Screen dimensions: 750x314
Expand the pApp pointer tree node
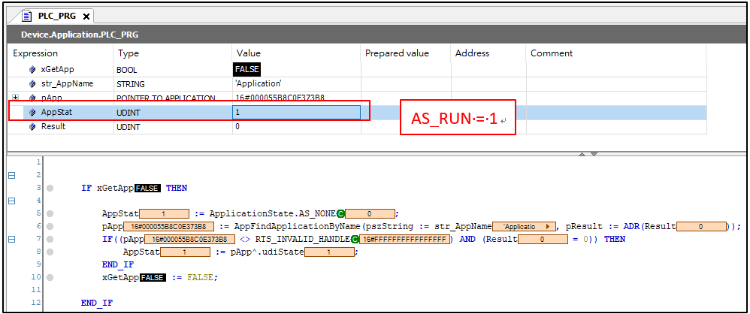pos(16,98)
